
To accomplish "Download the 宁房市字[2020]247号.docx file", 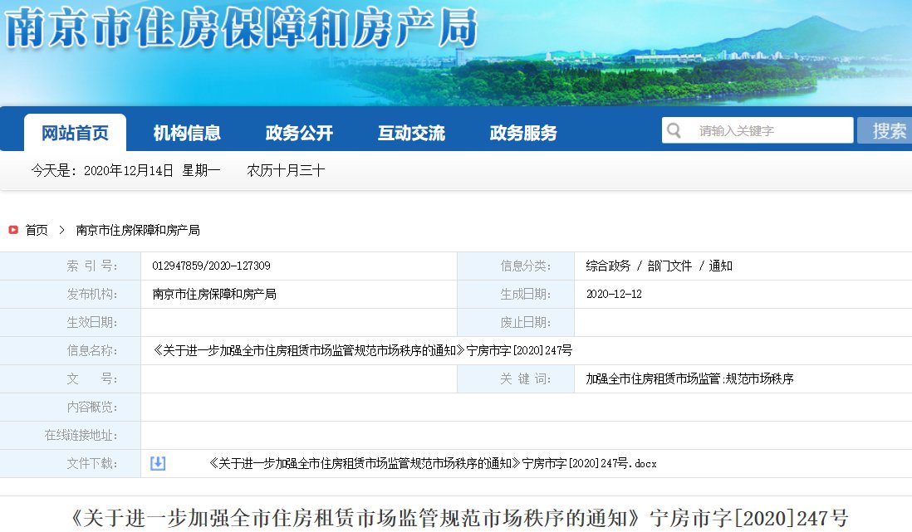I will pos(433,463).
